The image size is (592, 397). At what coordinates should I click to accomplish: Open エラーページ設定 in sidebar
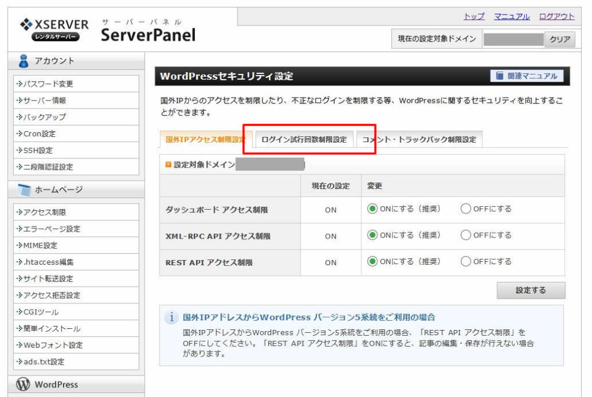(x=76, y=229)
